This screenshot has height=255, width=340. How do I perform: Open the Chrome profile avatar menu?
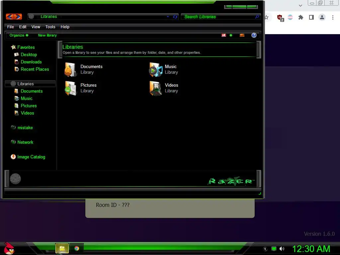322,17
